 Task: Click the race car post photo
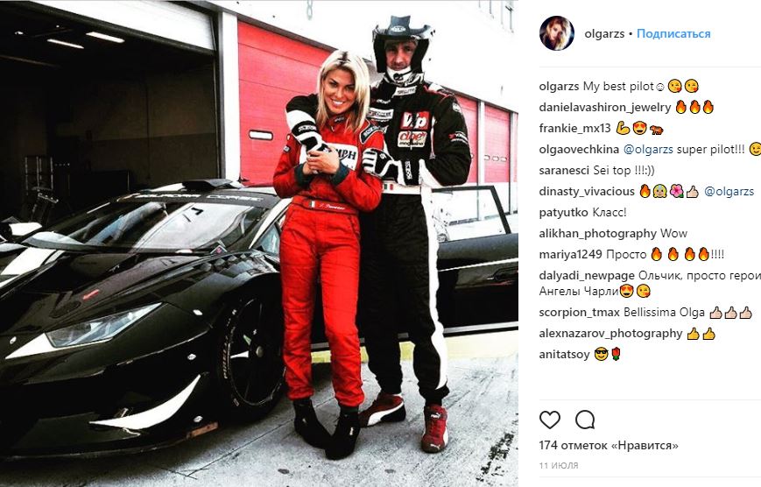[x=259, y=243]
